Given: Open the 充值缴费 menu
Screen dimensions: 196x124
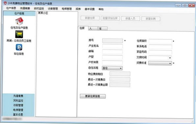Looking at the screenshot, I should point(25,8).
